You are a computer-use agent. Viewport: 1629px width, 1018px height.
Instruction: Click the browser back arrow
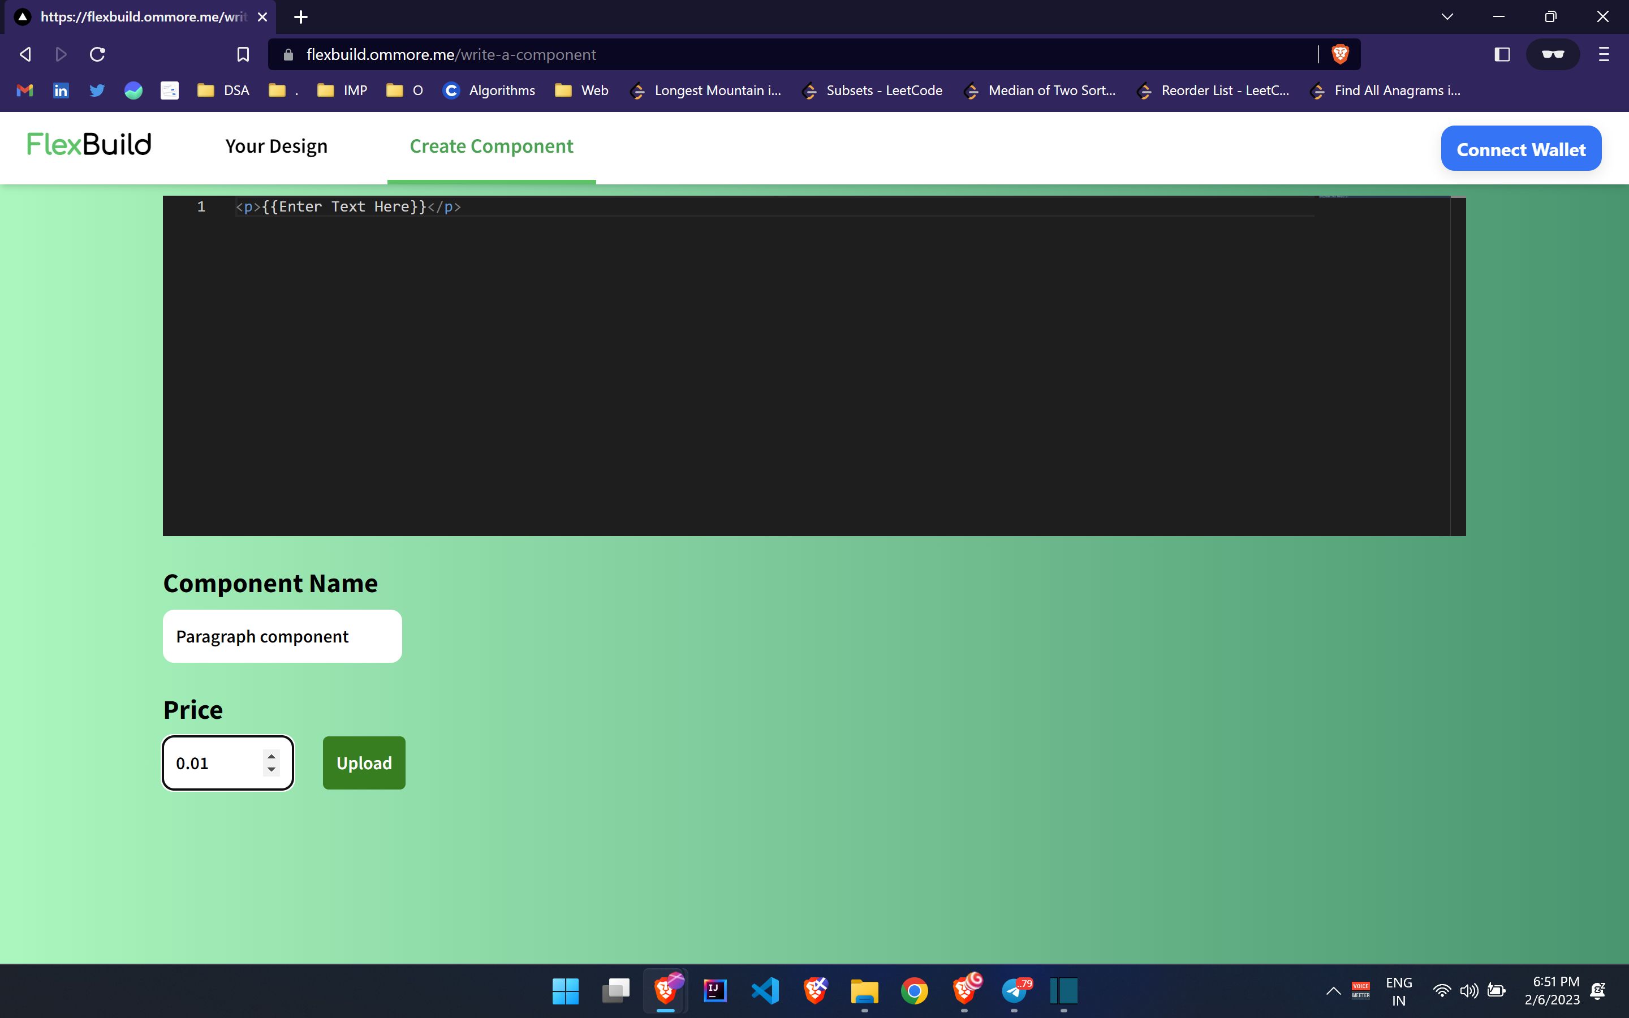(x=25, y=54)
